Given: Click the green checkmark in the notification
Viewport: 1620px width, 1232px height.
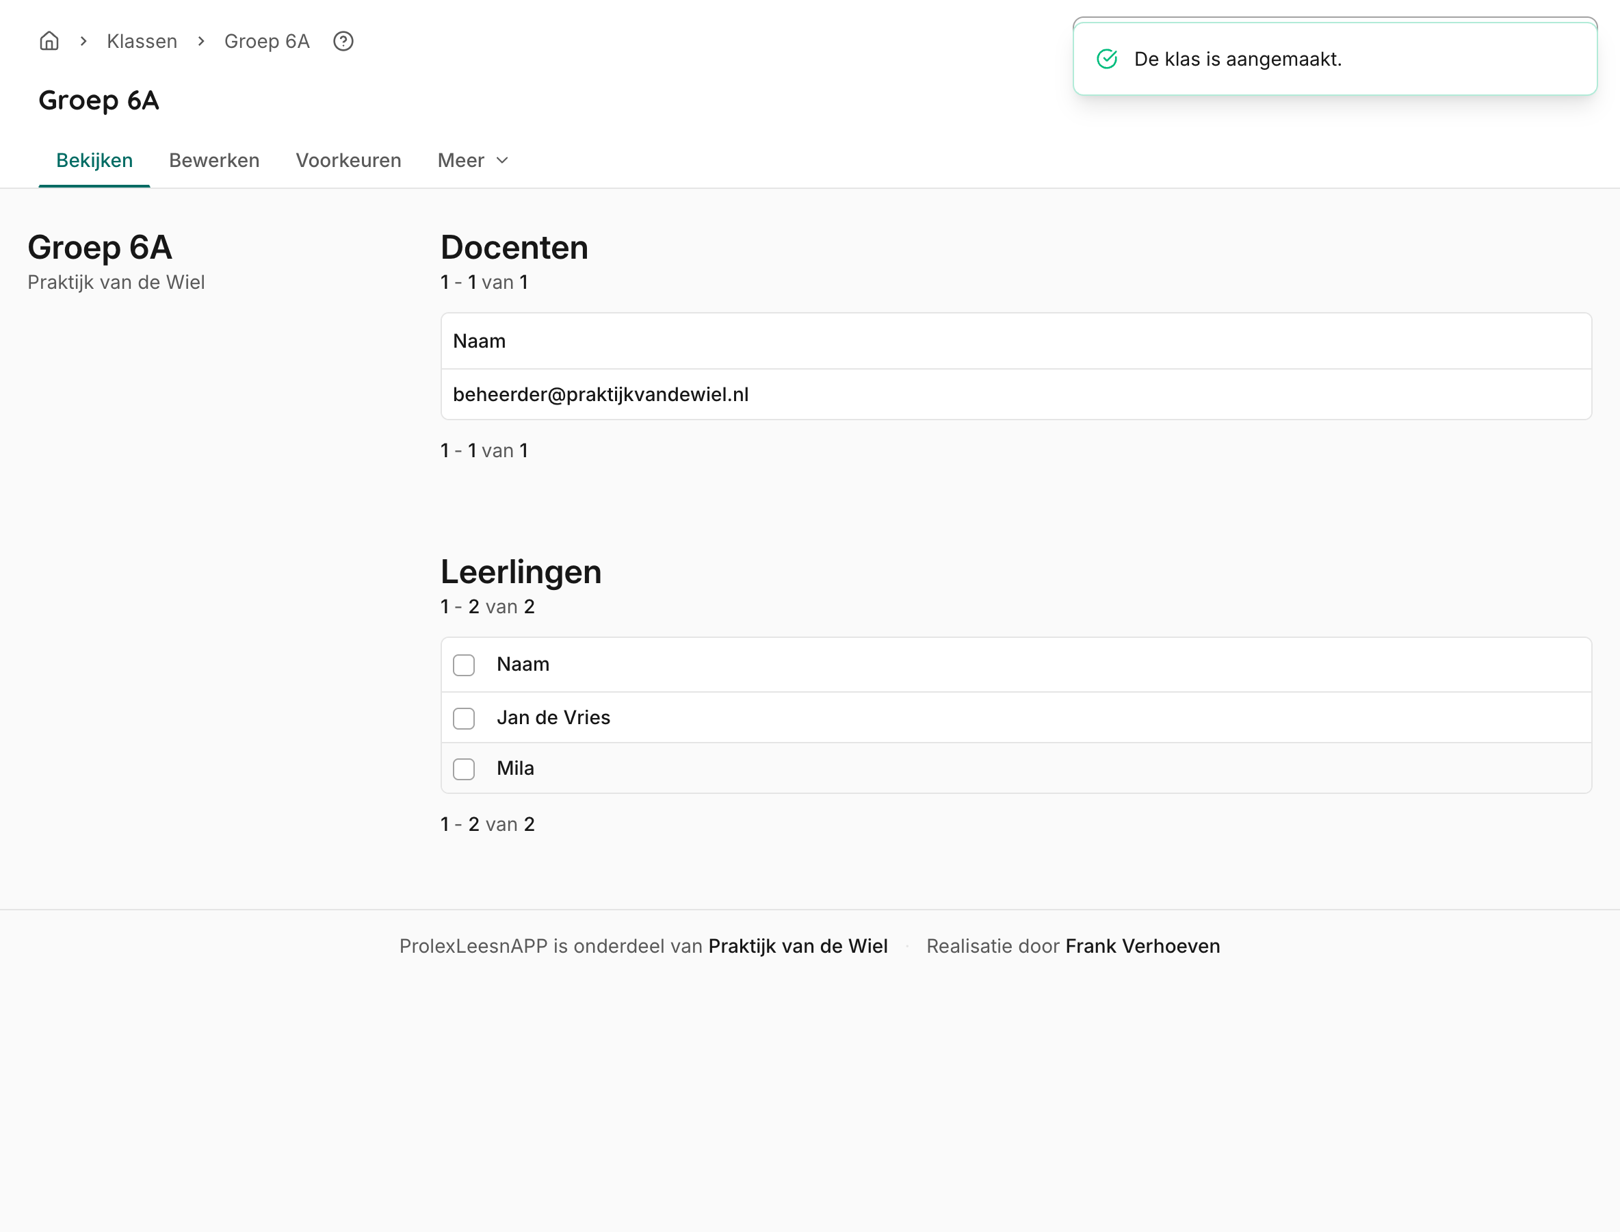Looking at the screenshot, I should pos(1107,60).
